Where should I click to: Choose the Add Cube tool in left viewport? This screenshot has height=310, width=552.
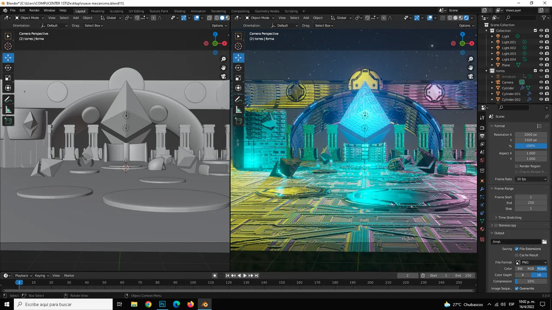[x=8, y=121]
